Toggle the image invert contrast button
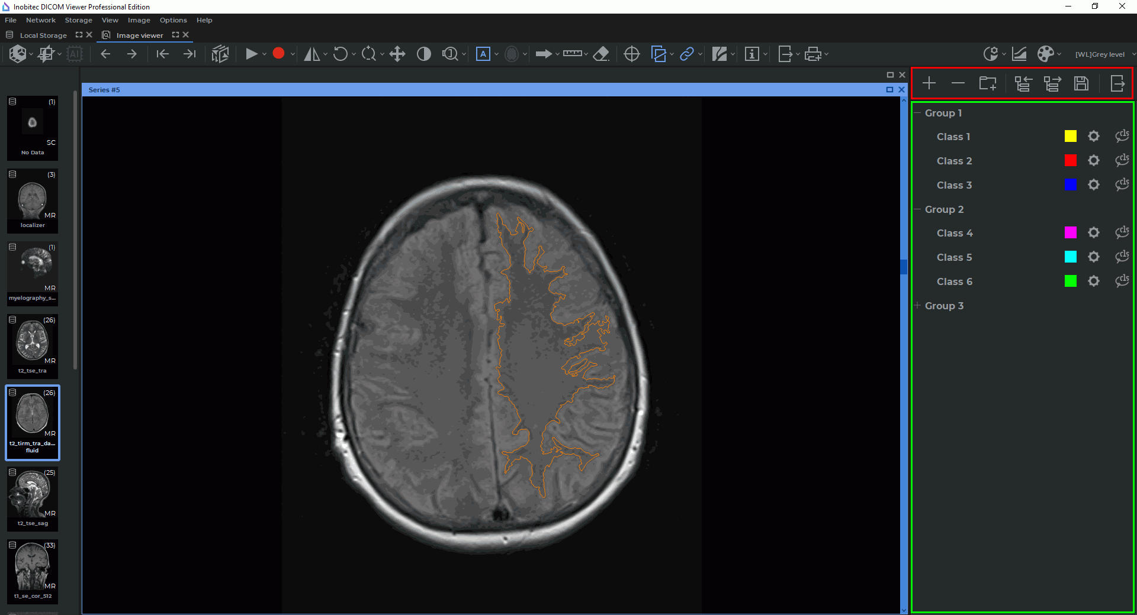Image resolution: width=1137 pixels, height=615 pixels. click(424, 54)
